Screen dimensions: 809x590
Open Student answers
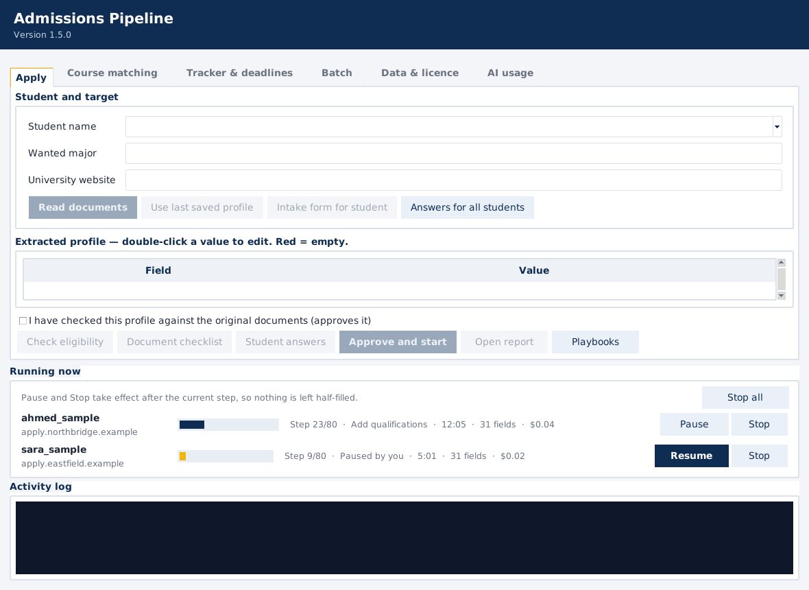[285, 342]
